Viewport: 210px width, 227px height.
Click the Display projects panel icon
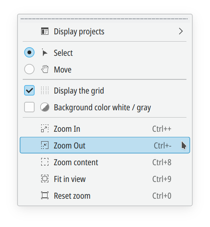point(45,31)
